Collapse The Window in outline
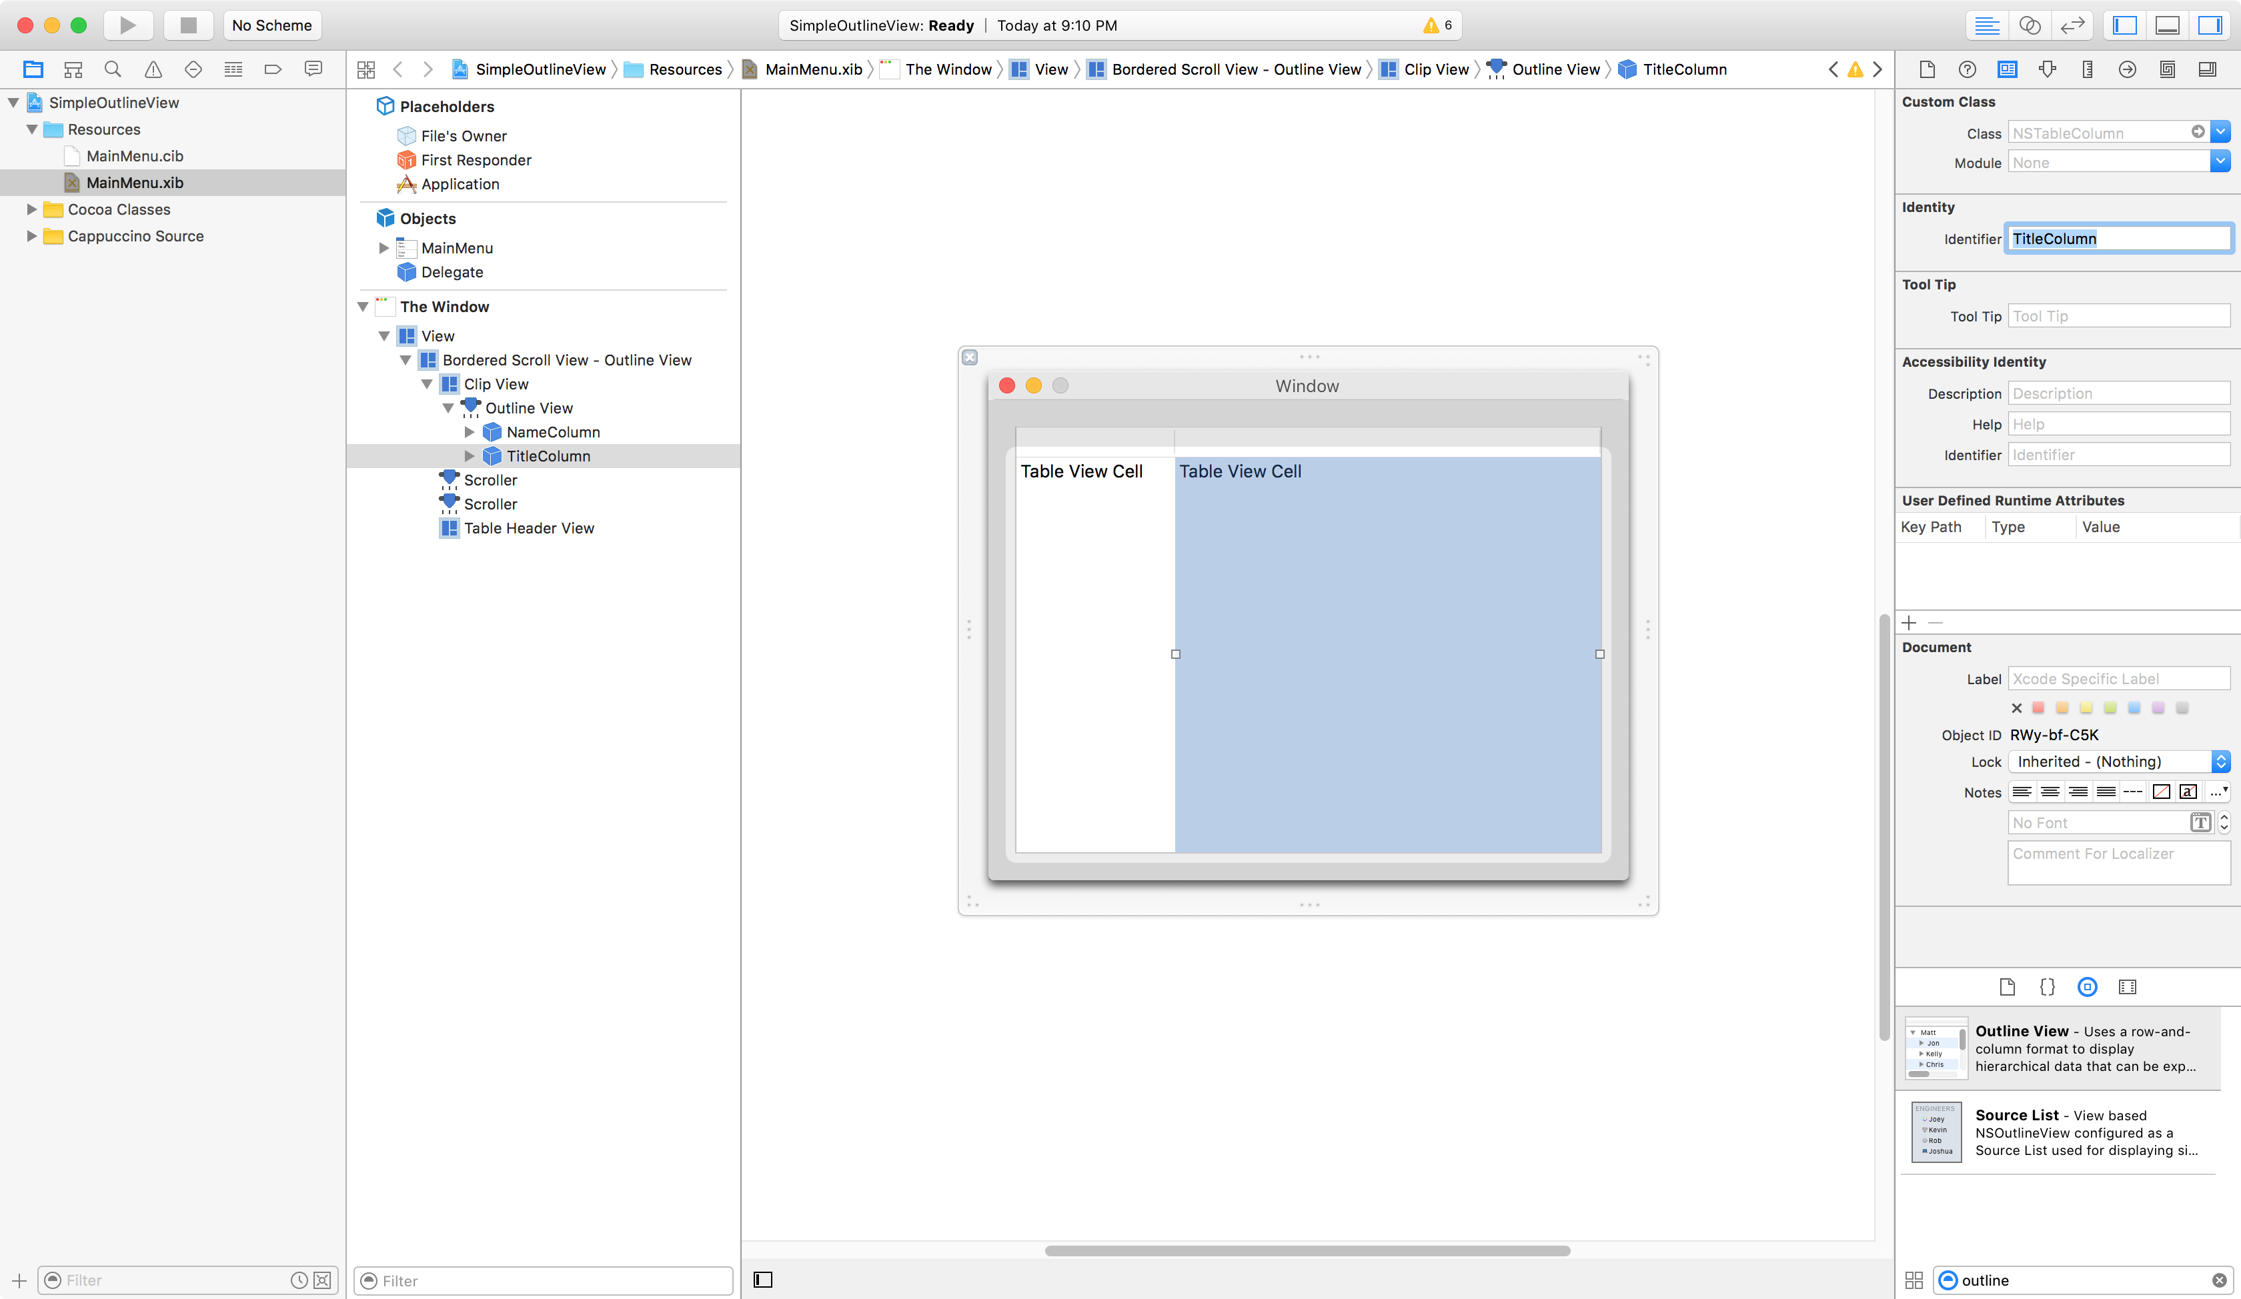Viewport: 2241px width, 1299px height. pyautogui.click(x=363, y=306)
